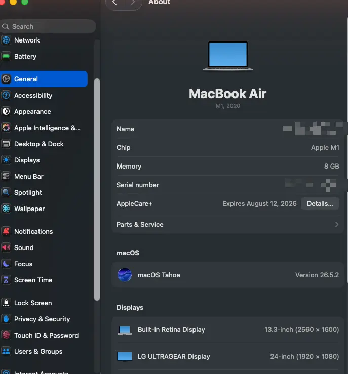Screen dimensions: 348x374
Task: Open Wallpaper settings
Action: click(x=44, y=209)
